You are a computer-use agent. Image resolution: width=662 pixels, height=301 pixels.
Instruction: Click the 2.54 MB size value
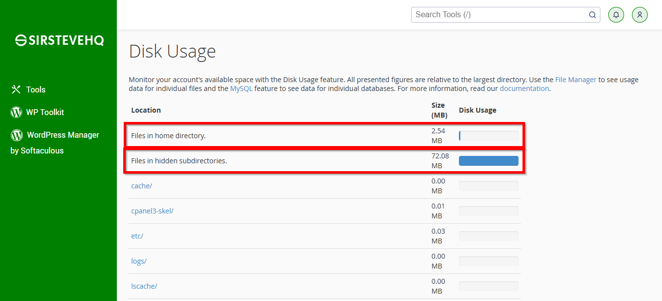(438, 136)
